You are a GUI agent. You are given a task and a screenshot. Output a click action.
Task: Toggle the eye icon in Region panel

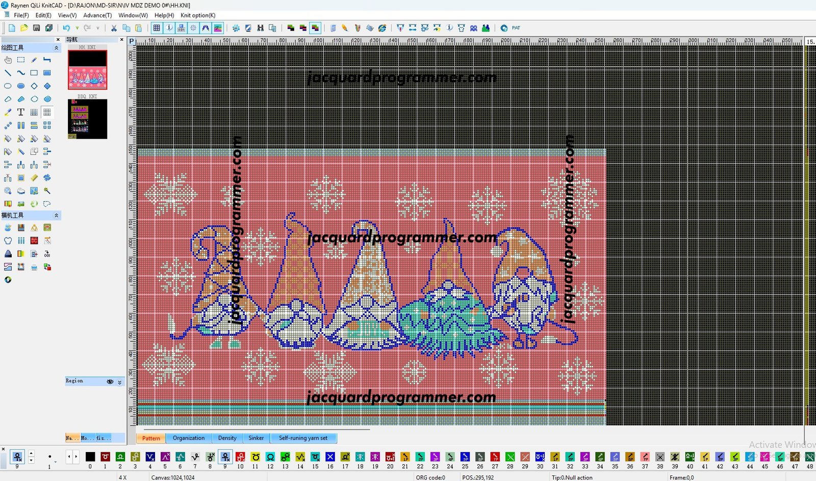click(x=110, y=382)
